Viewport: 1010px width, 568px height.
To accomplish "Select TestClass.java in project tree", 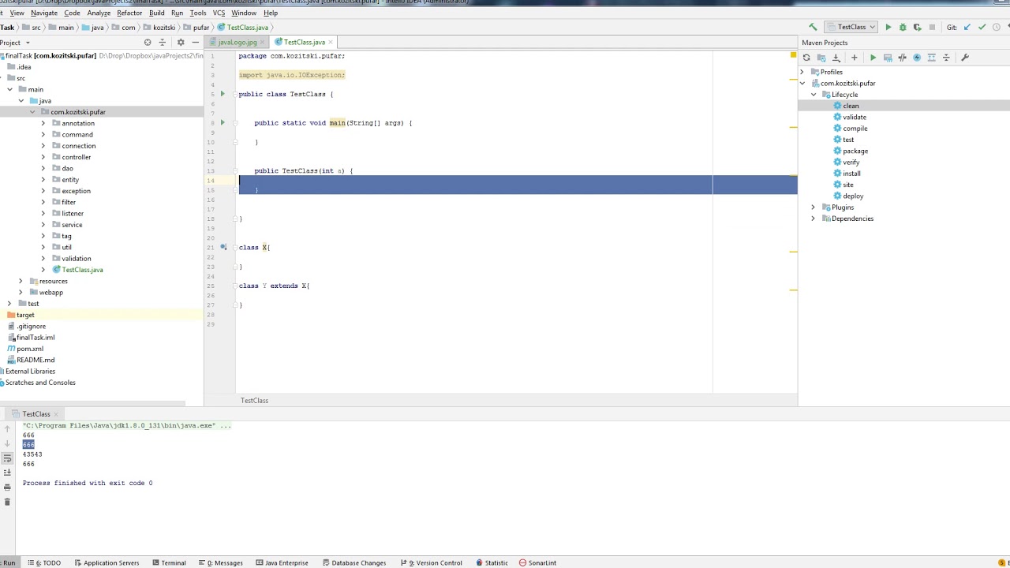I will click(82, 270).
